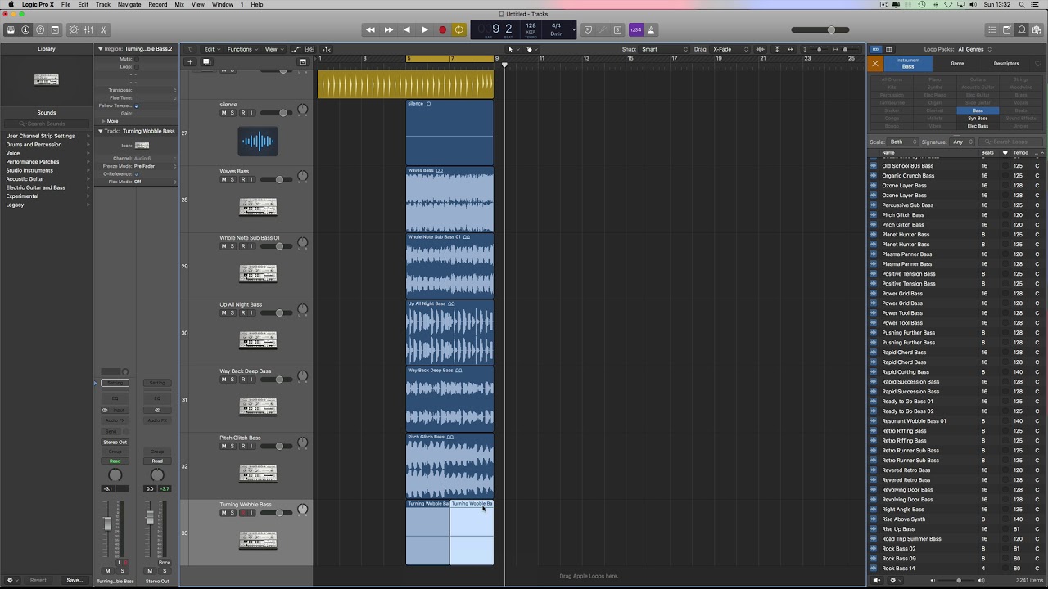This screenshot has width=1048, height=589.
Task: Open the View menu in the Tracks area
Action: [273, 49]
